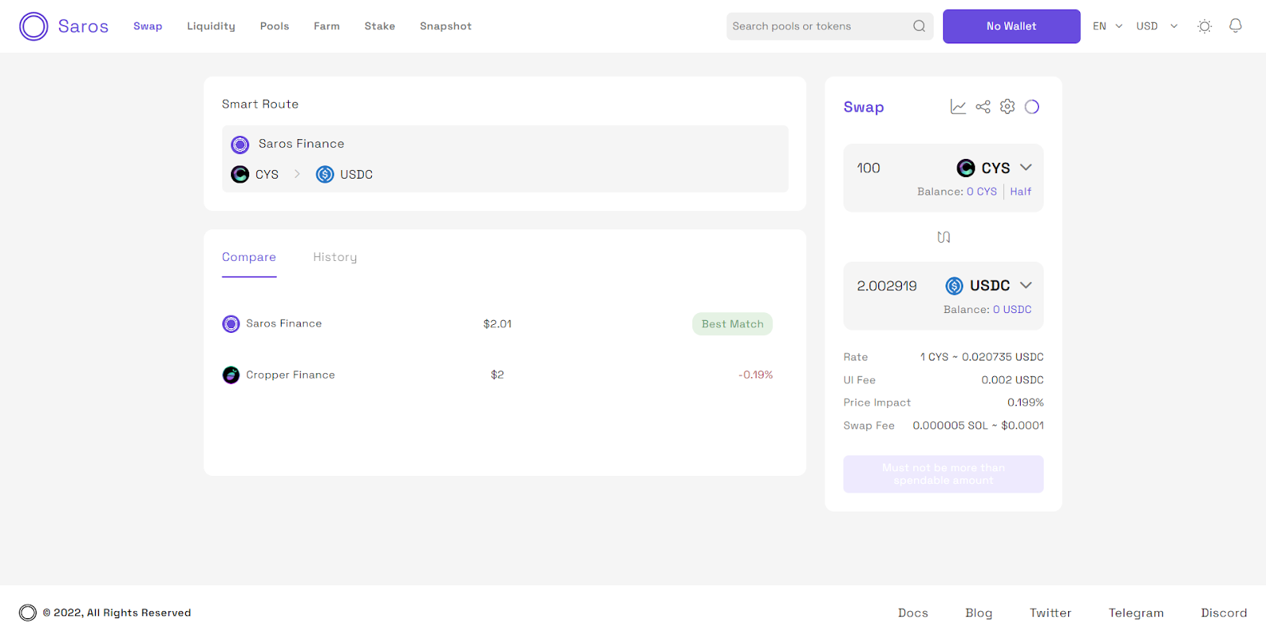Go to the Liquidity page

click(211, 26)
